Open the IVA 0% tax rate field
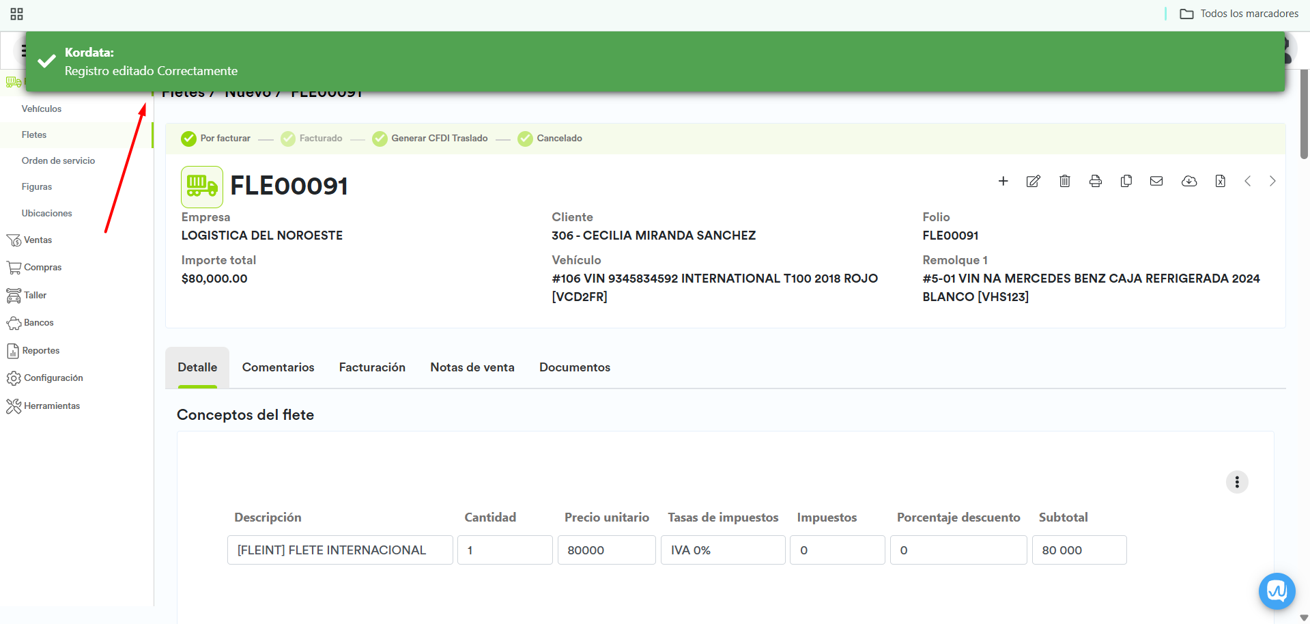Viewport: 1310px width, 624px height. [x=722, y=550]
